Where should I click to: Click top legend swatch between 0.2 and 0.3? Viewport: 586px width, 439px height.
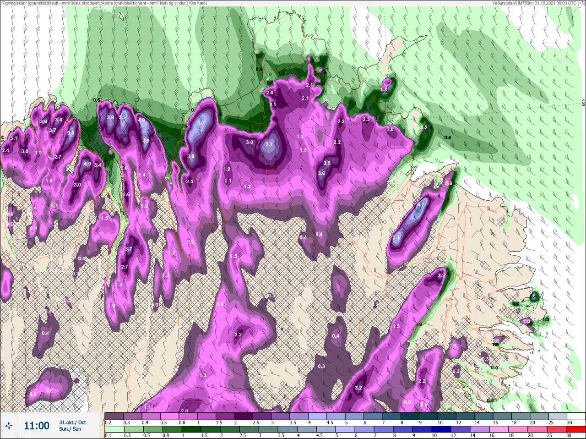[114, 416]
